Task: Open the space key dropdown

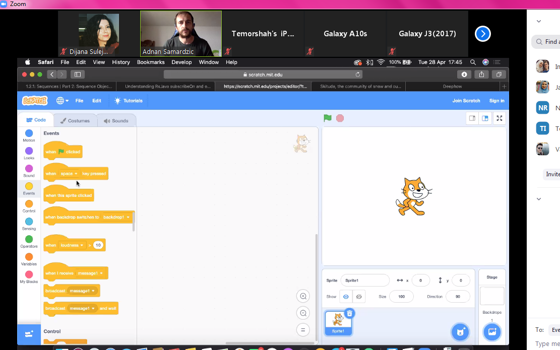Action: [x=70, y=174]
